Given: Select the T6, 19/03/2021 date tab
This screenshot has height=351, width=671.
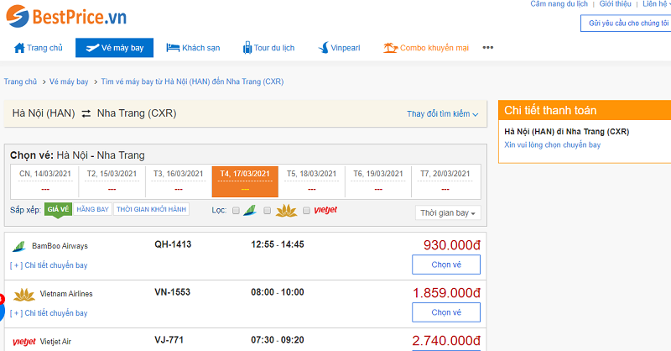Looking at the screenshot, I should (378, 181).
